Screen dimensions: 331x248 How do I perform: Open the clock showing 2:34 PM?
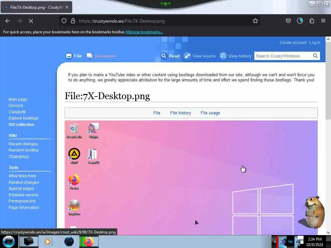315,242
